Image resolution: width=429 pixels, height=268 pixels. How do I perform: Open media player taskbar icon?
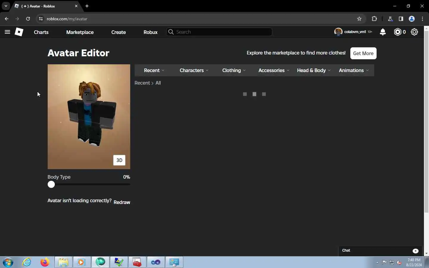pyautogui.click(x=82, y=262)
